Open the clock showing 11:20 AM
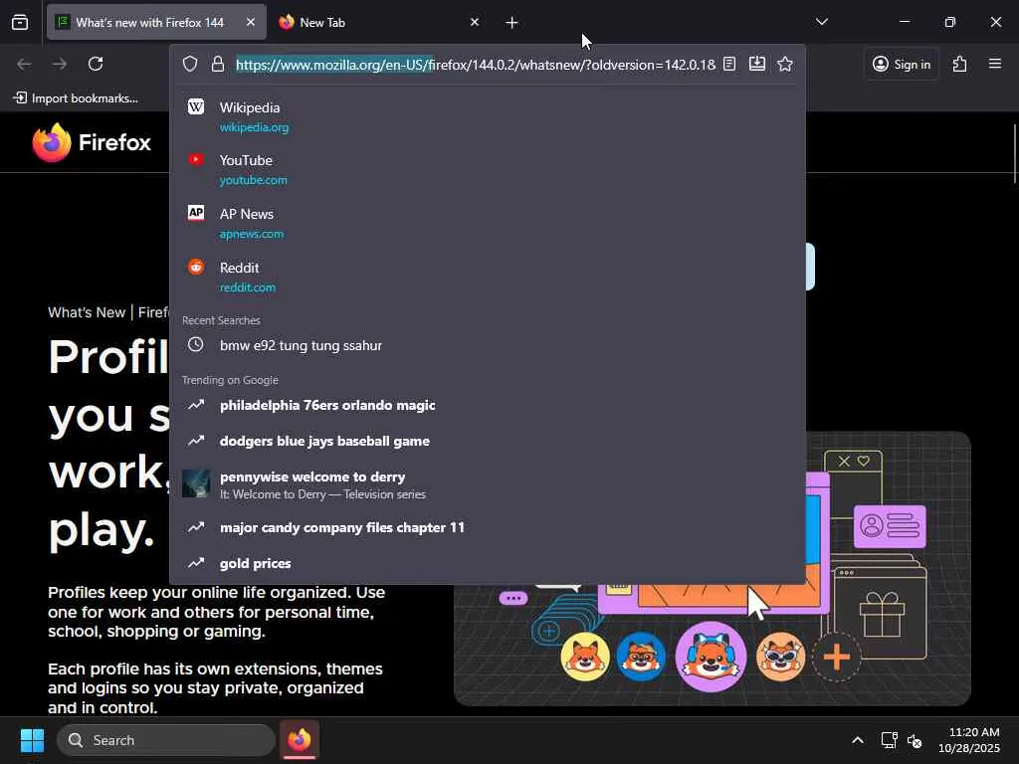 pyautogui.click(x=969, y=740)
